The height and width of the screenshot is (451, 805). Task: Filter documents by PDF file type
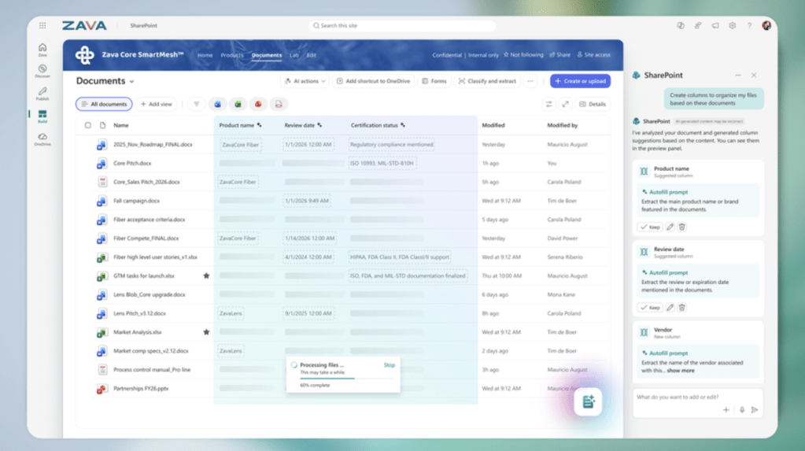(277, 104)
